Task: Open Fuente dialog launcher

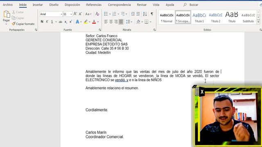Action: 100,30
